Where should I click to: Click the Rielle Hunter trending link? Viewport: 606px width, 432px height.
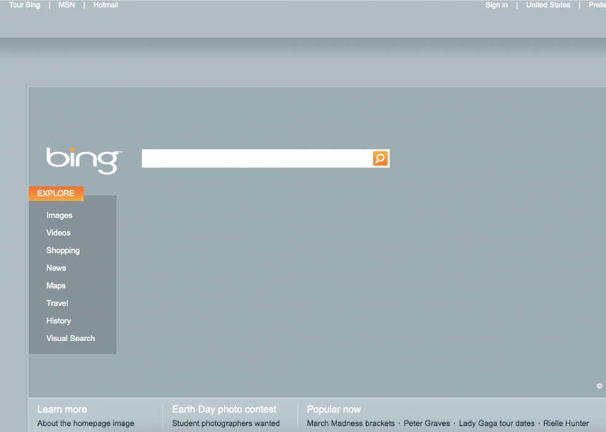[566, 423]
